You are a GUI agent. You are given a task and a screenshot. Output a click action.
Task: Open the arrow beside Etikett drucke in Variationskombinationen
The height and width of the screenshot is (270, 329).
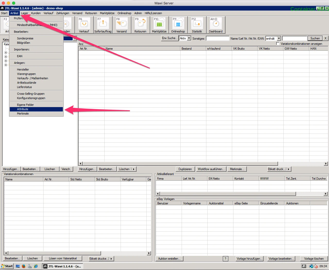111,259
